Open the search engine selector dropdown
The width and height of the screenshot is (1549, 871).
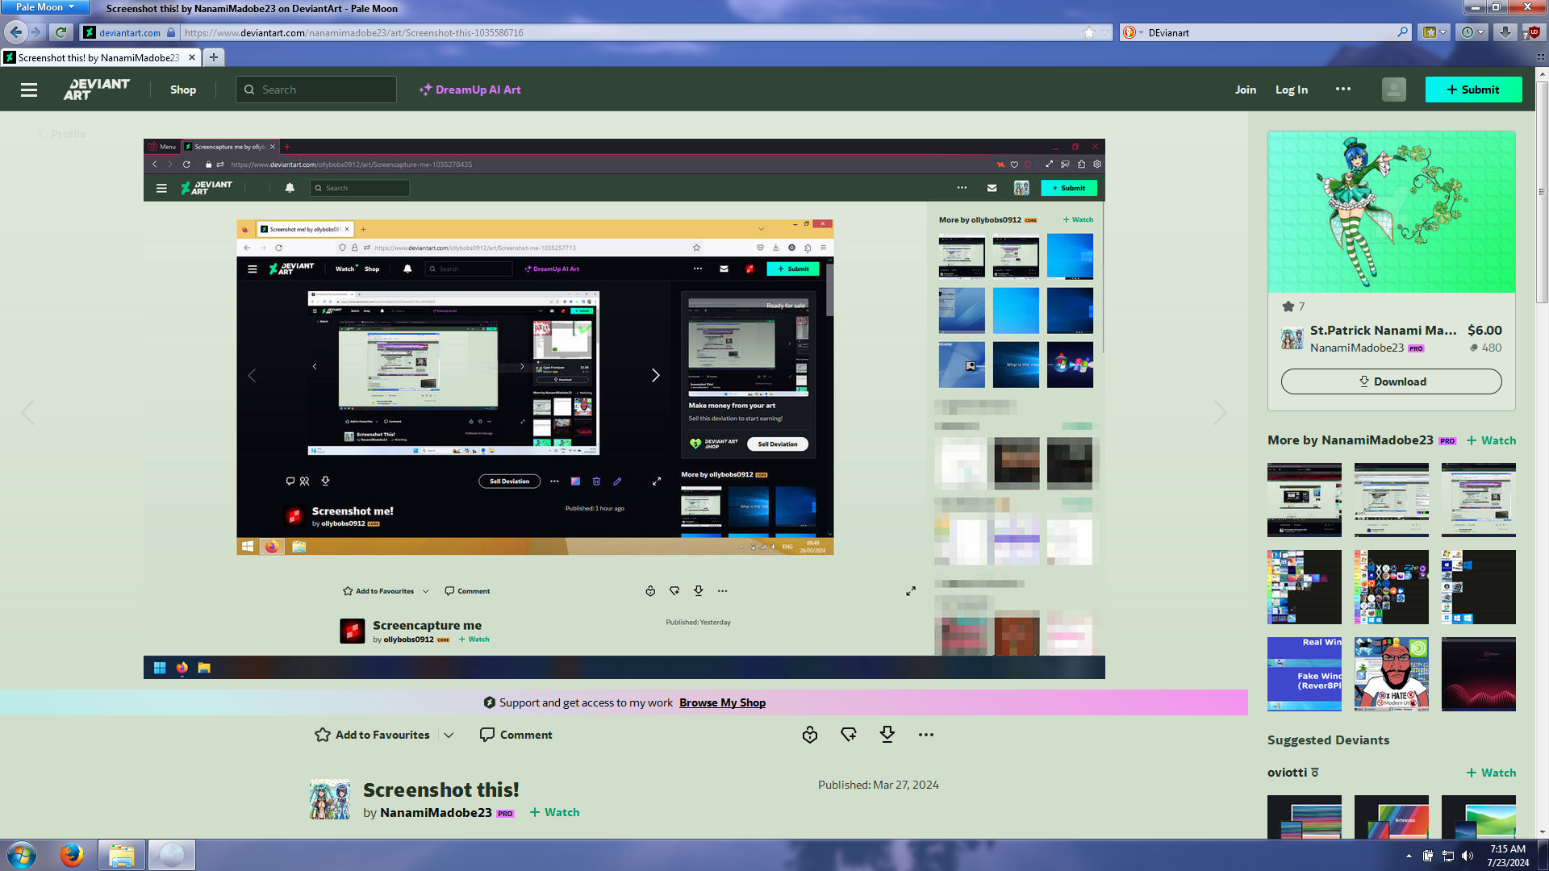[1133, 32]
